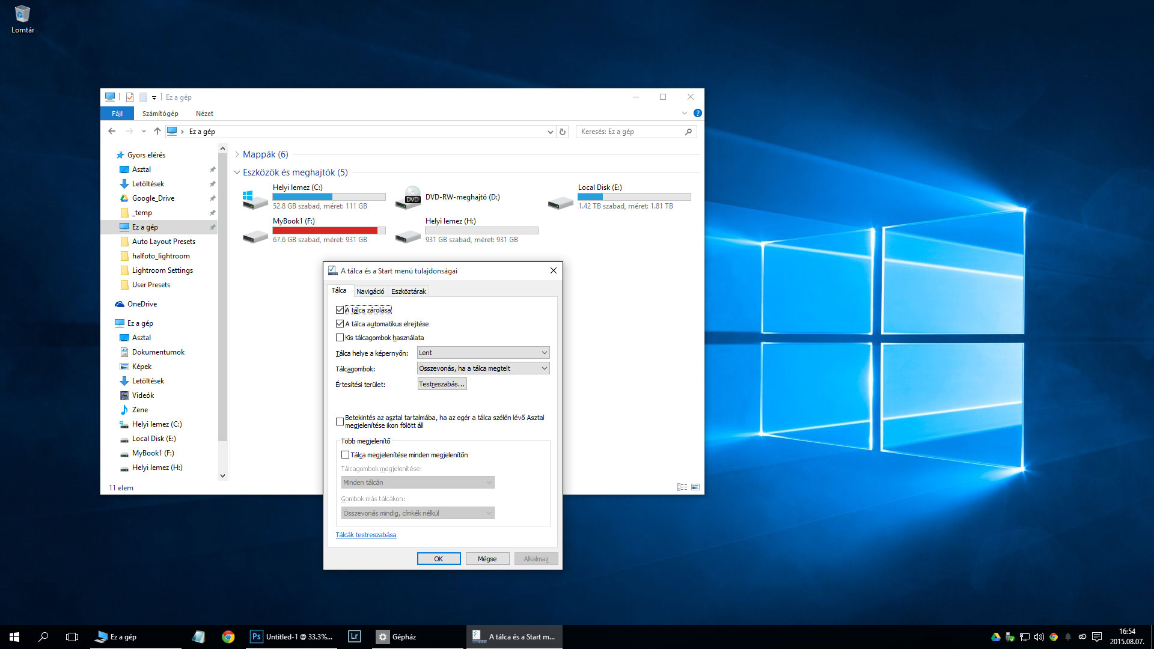Go up one folder level arrow

pyautogui.click(x=157, y=131)
